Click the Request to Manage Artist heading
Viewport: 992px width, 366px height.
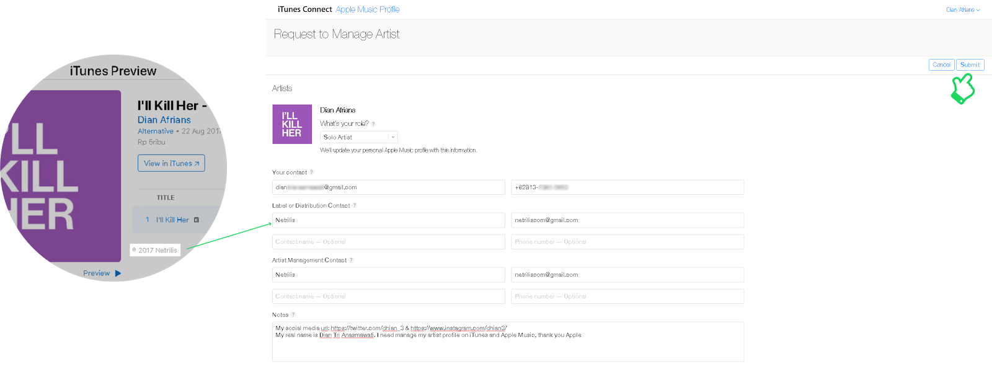tap(337, 34)
